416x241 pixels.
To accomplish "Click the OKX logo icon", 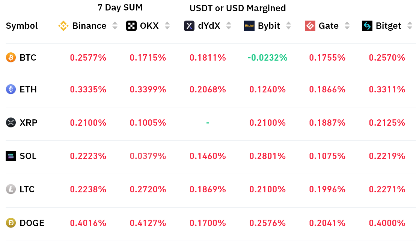I will click(131, 26).
